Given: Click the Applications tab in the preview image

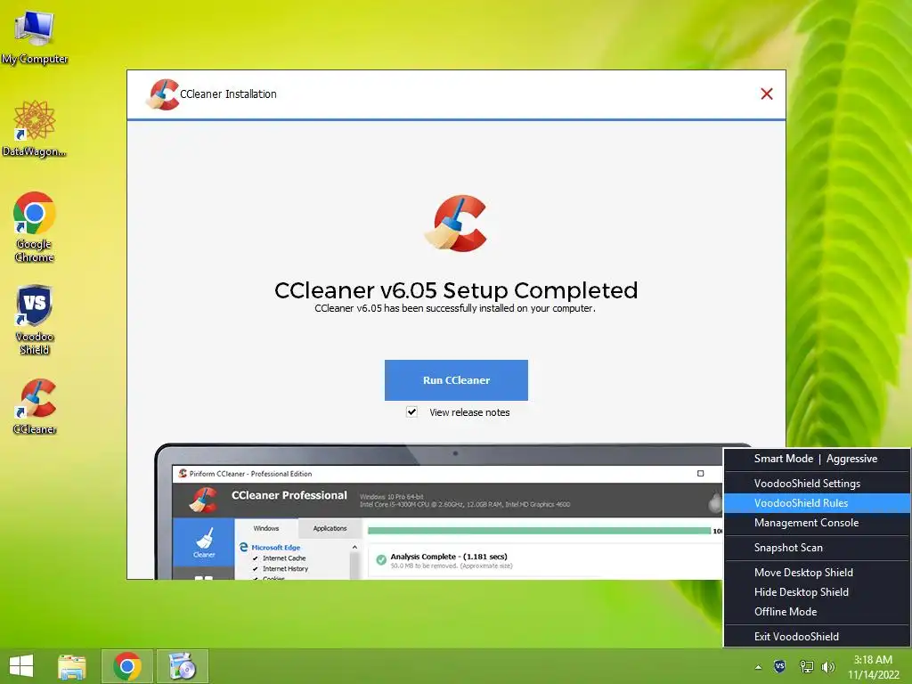Looking at the screenshot, I should tap(330, 528).
